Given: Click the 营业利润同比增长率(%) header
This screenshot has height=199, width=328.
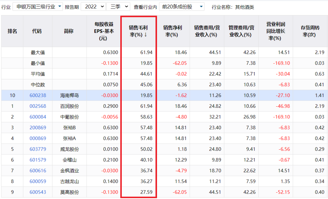Looking at the screenshot, I should pyautogui.click(x=275, y=31).
